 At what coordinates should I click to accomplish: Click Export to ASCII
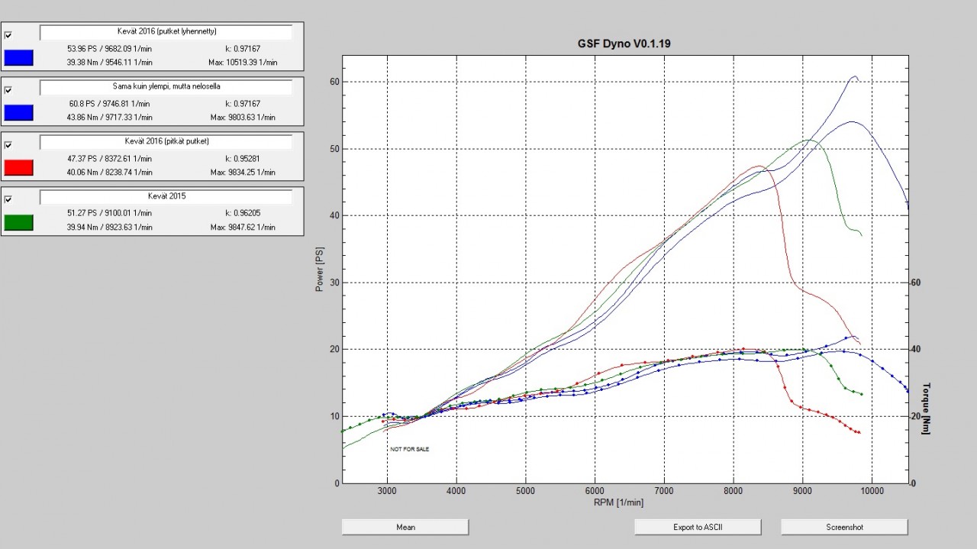(x=698, y=527)
